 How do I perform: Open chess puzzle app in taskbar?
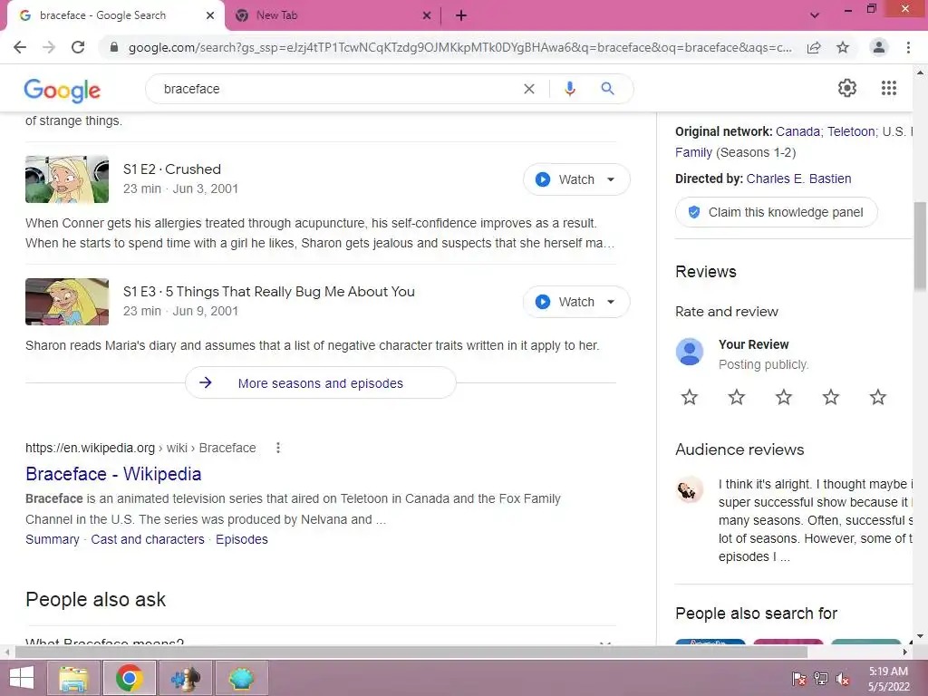click(x=185, y=678)
